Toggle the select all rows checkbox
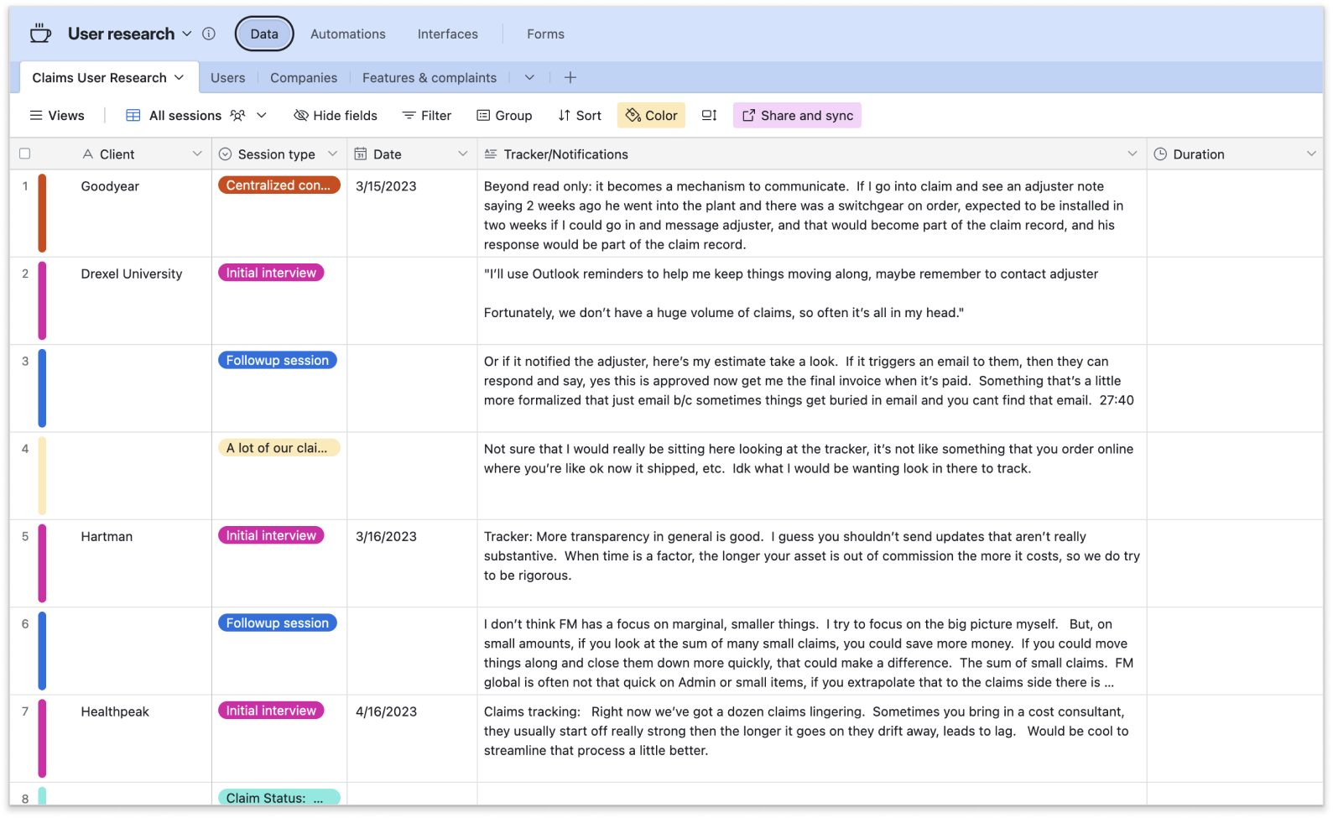The image size is (1333, 818). tap(25, 154)
